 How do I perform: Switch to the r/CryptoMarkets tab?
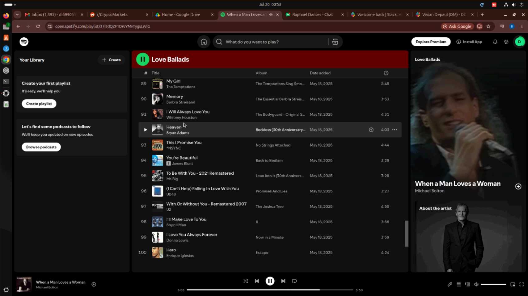pyautogui.click(x=119, y=14)
